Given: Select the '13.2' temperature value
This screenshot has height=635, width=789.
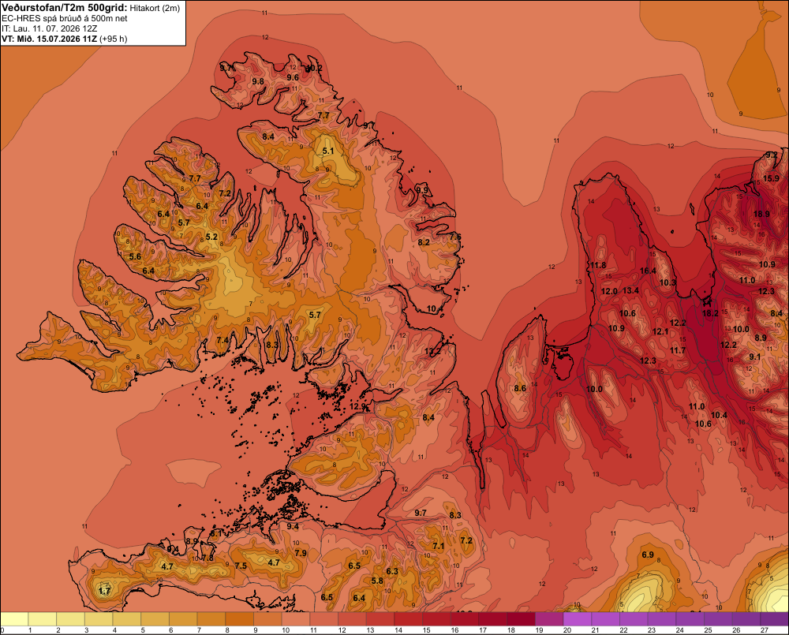Looking at the screenshot, I should click(432, 351).
